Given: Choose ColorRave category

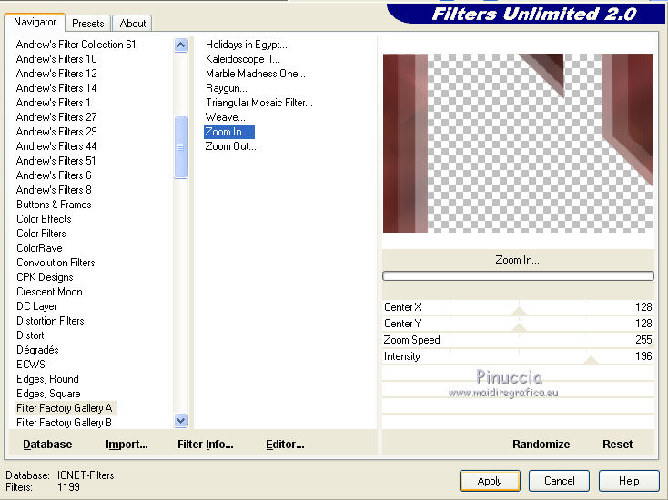Looking at the screenshot, I should 40,247.
